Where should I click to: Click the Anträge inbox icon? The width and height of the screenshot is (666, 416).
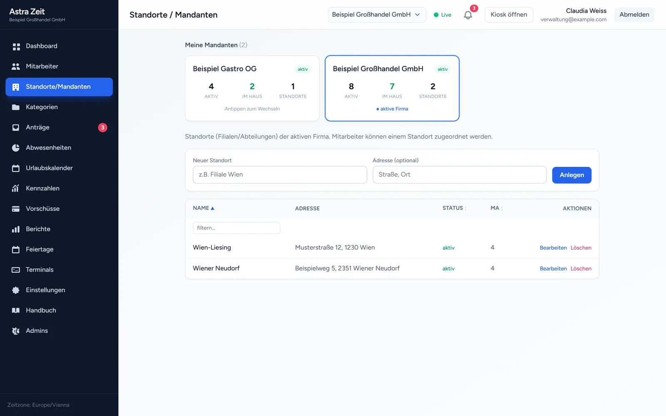pyautogui.click(x=16, y=128)
